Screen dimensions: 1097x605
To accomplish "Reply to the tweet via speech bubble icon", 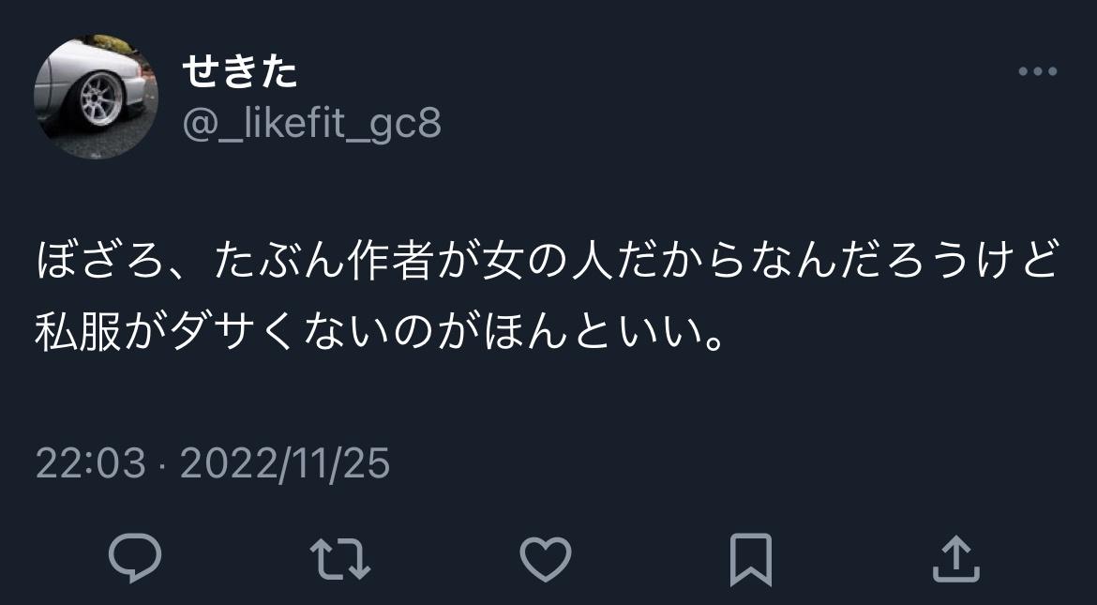I will 135,559.
